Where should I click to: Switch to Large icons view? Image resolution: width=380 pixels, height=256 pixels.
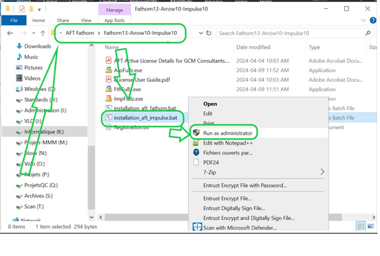371,227
